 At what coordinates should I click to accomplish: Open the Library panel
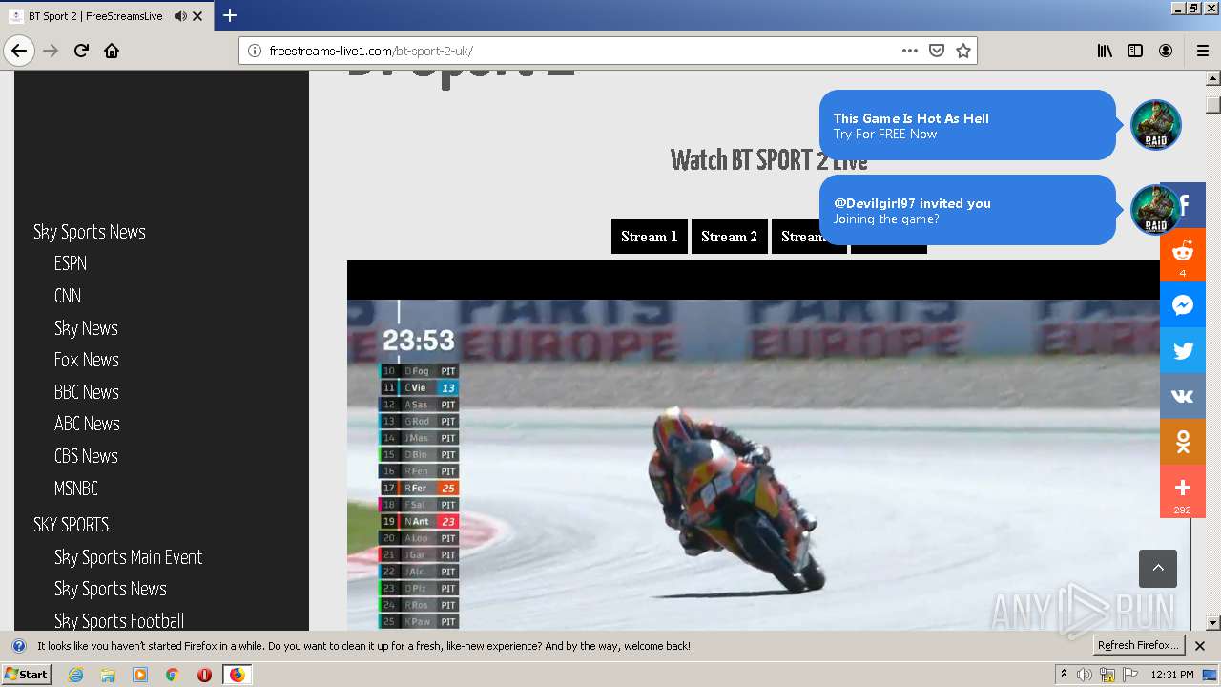(x=1105, y=51)
